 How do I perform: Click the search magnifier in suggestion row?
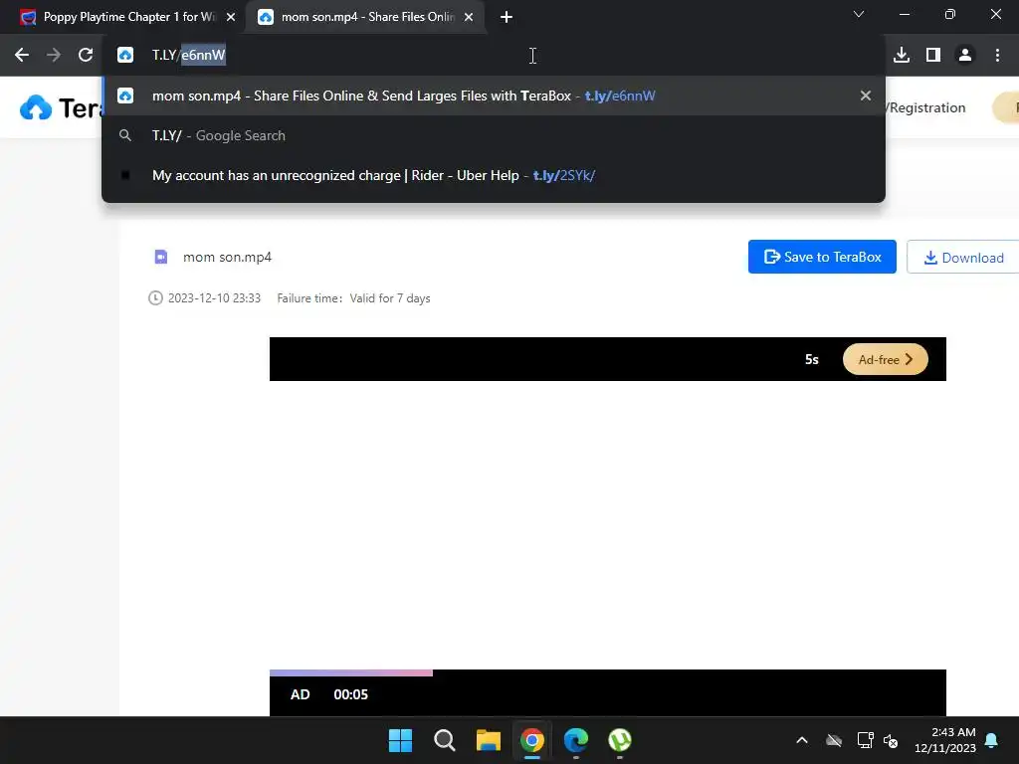124,135
